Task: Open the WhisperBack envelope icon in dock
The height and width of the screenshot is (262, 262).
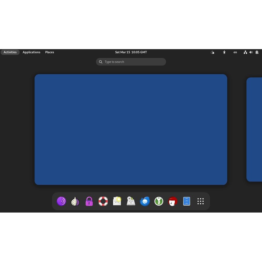Action: click(117, 201)
